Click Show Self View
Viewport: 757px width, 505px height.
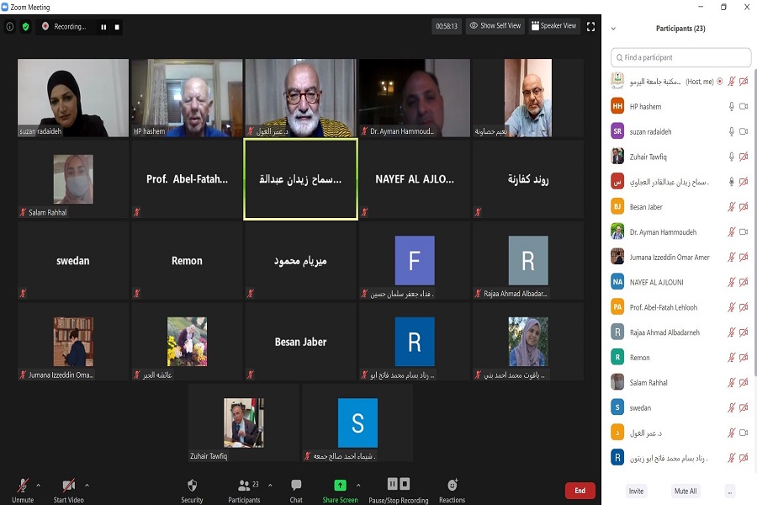[495, 25]
